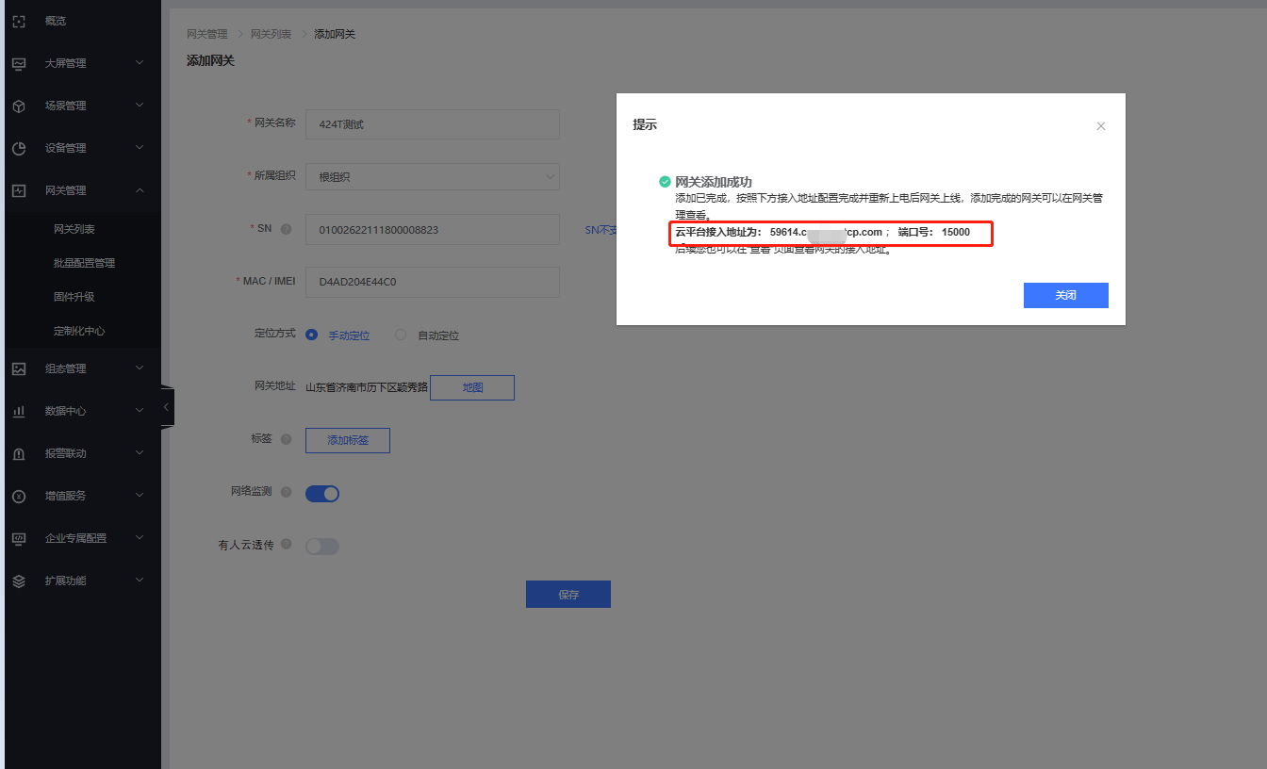The image size is (1267, 769).
Task: Expand the 扩展功能 menu chevron
Action: tap(140, 581)
